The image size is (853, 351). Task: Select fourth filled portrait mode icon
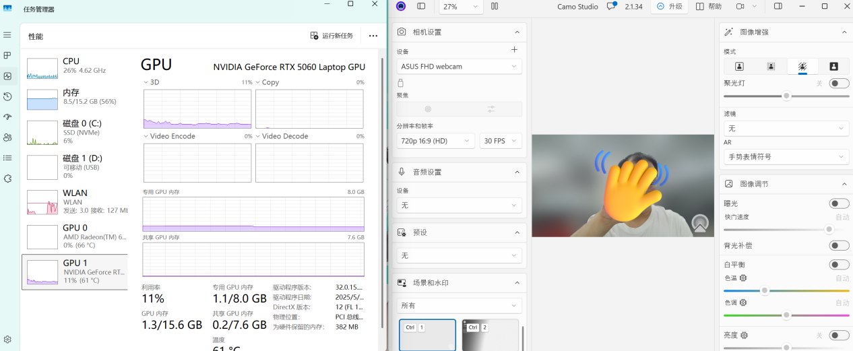[x=833, y=66]
